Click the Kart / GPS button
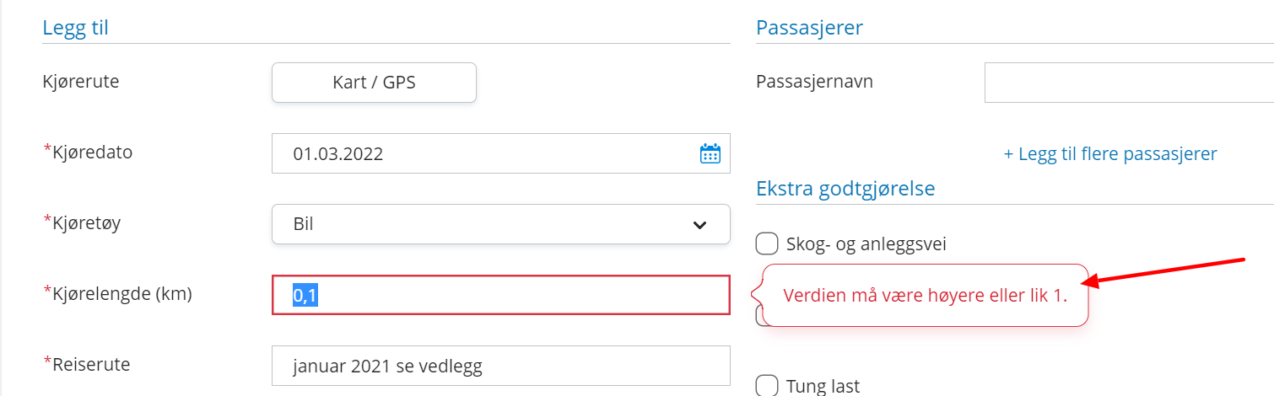Image resolution: width=1274 pixels, height=396 pixels. [x=374, y=83]
